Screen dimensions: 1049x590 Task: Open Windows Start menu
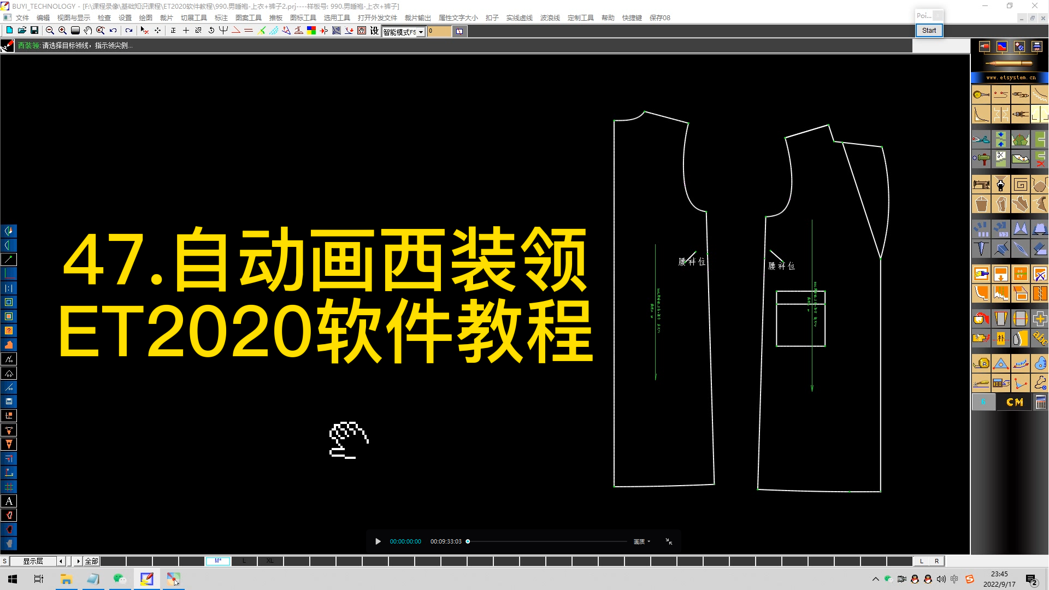[13, 579]
